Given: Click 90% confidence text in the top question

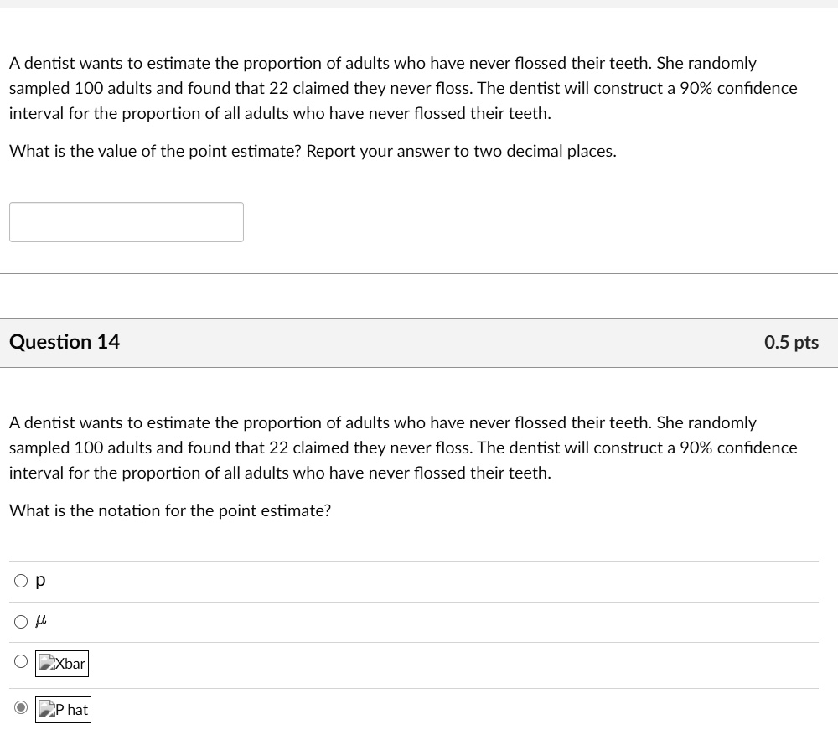Looking at the screenshot, I should click(x=737, y=88).
